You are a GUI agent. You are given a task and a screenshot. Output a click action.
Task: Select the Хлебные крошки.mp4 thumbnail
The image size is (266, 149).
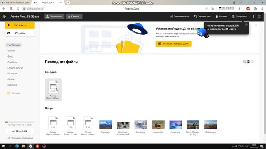[123, 125]
